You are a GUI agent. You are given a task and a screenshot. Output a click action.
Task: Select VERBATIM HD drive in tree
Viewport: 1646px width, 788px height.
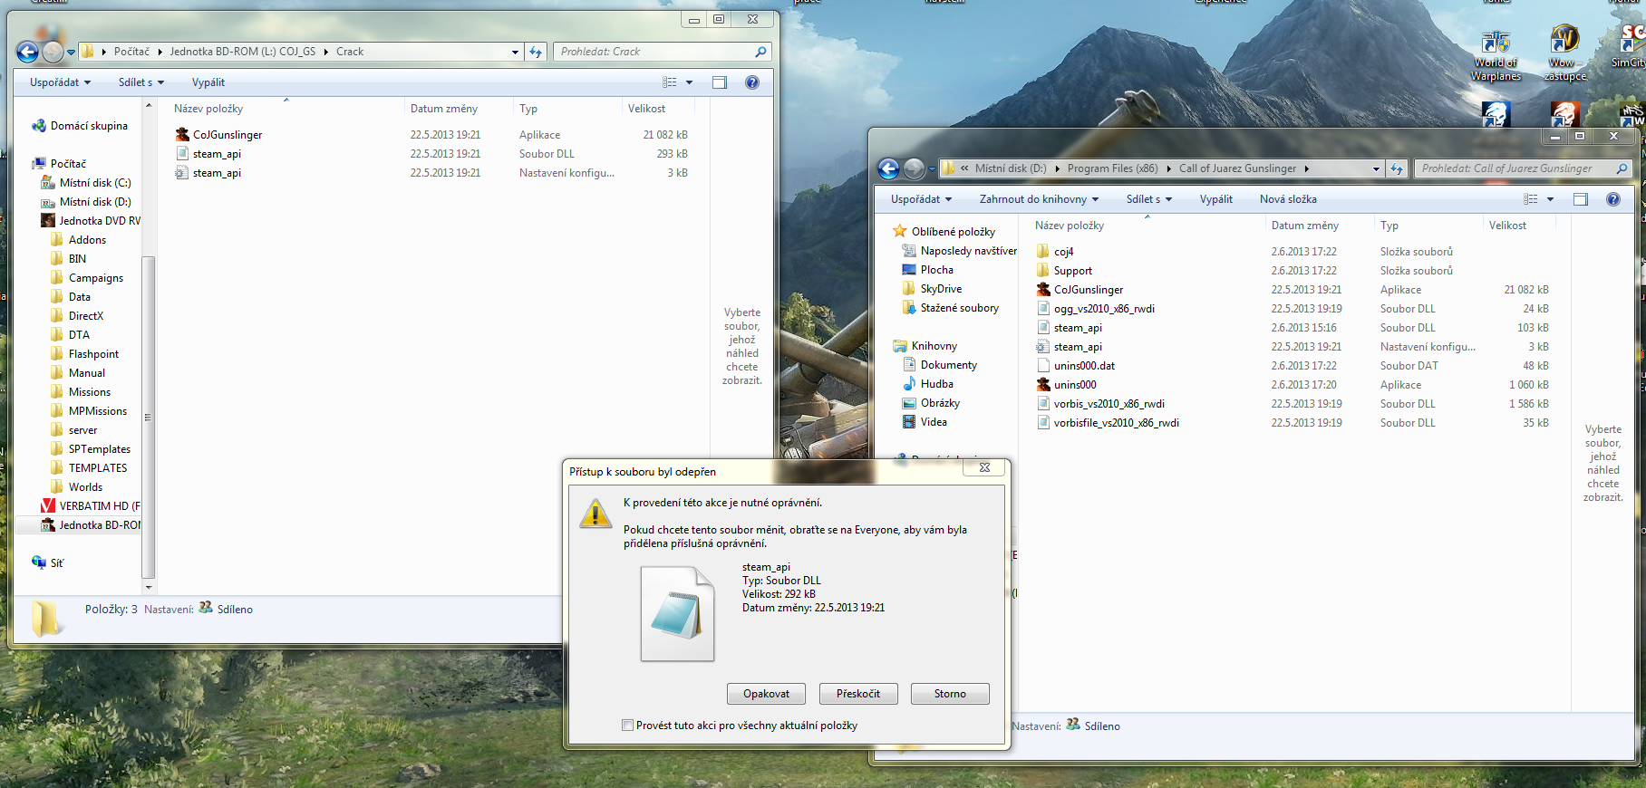(91, 506)
